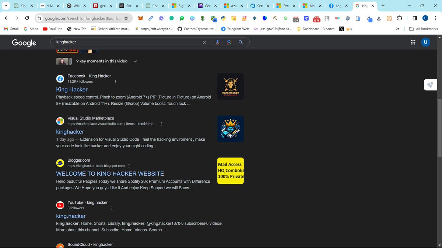
Task: Click the Google logo
Action: tap(24, 43)
